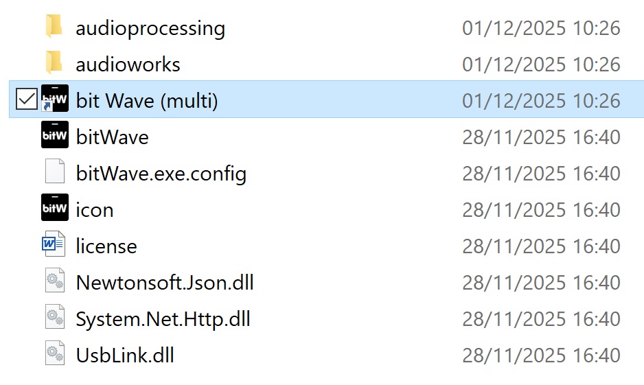Uncheck the bit Wave (multi) checkbox
This screenshot has height=385, width=644.
[26, 100]
